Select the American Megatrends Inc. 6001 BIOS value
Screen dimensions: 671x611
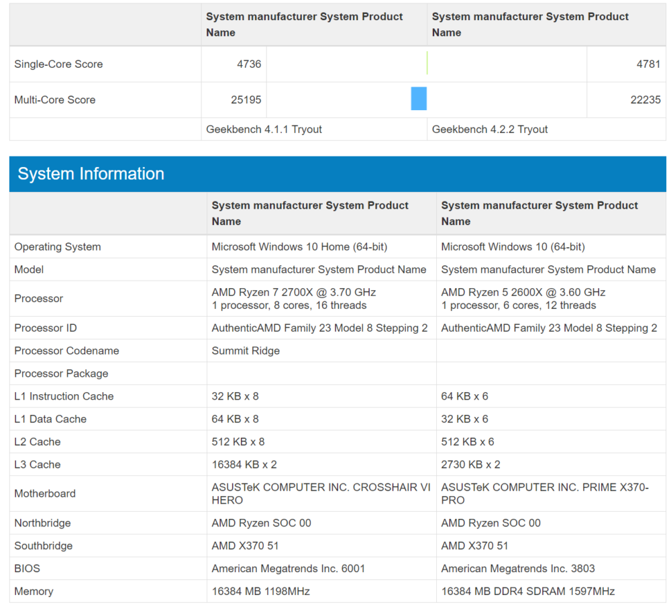289,569
